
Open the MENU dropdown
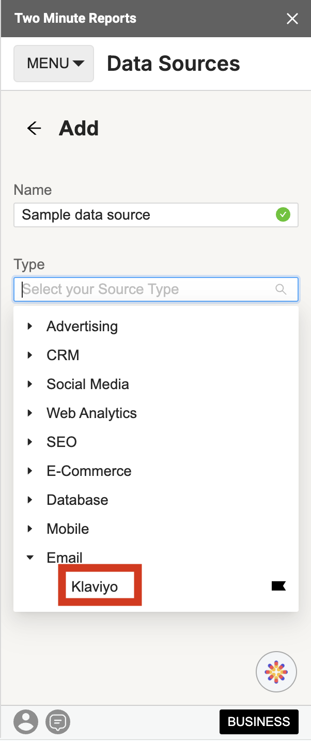tap(53, 63)
